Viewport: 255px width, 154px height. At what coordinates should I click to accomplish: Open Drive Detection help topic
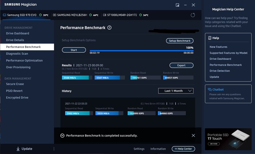(x=220, y=71)
